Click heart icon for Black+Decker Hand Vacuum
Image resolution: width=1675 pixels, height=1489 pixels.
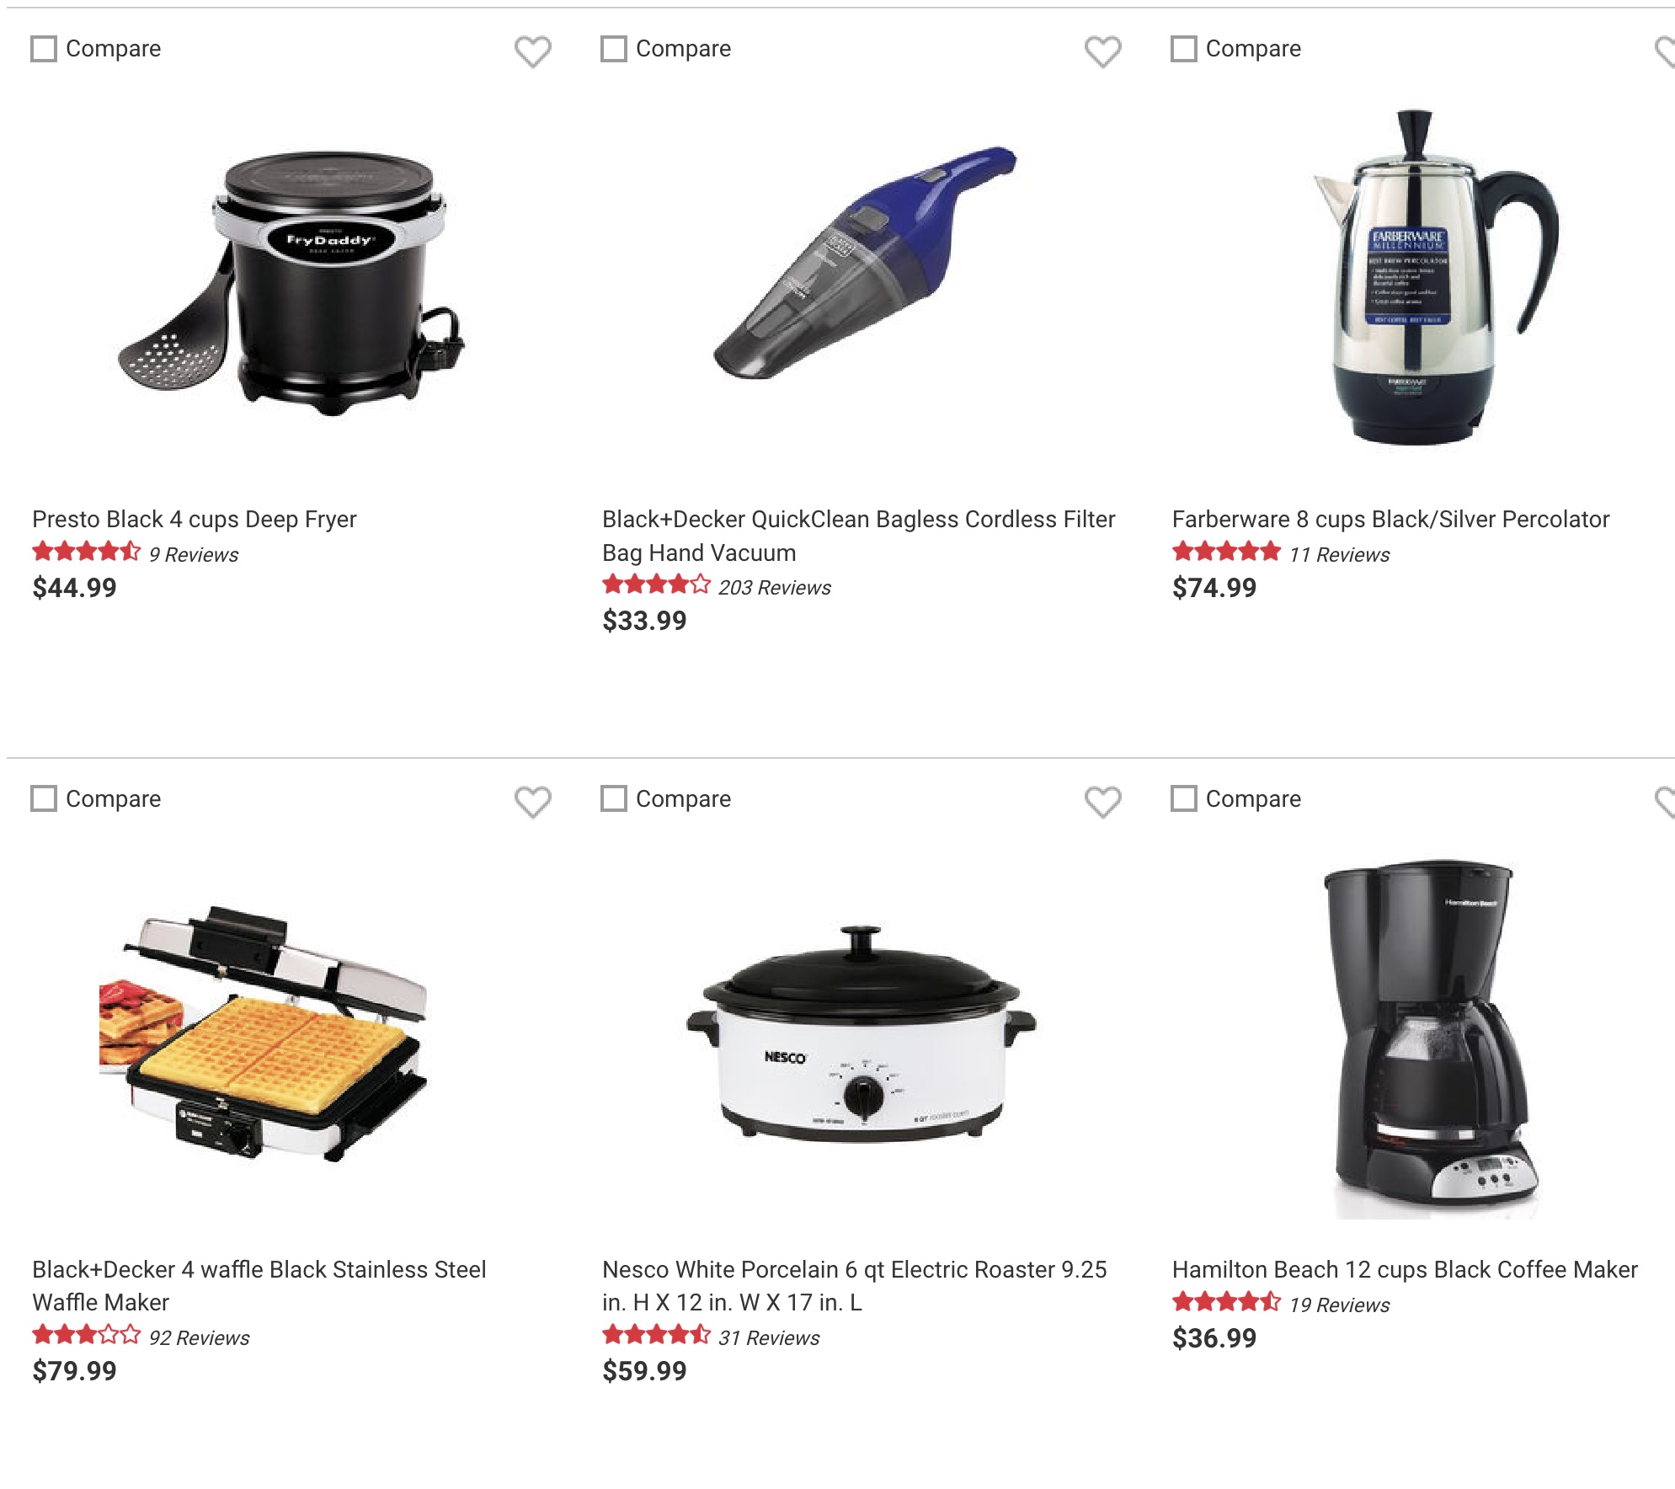tap(1102, 51)
